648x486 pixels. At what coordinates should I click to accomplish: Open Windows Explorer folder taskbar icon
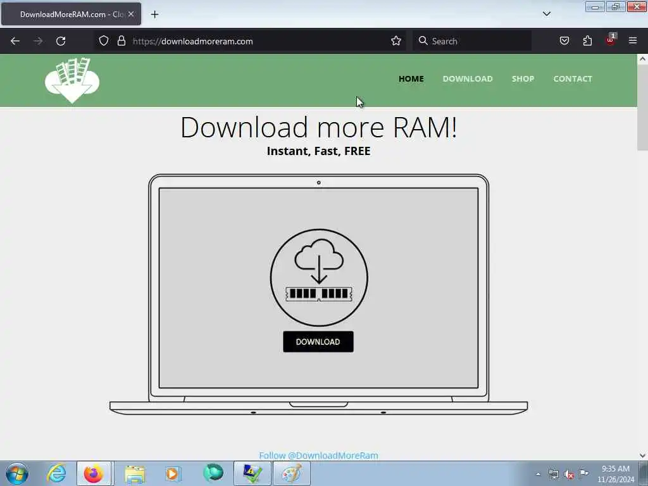coord(135,473)
